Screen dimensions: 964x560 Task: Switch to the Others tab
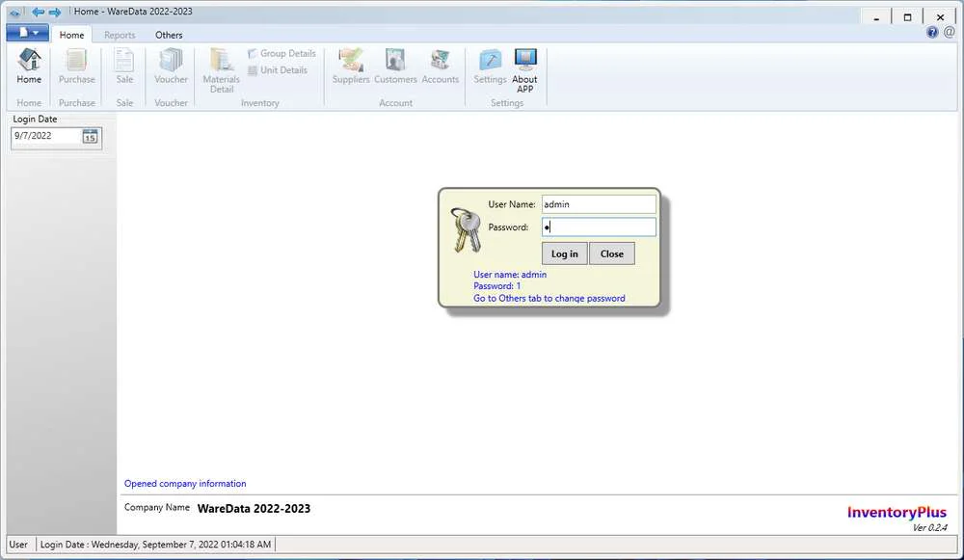pos(169,34)
